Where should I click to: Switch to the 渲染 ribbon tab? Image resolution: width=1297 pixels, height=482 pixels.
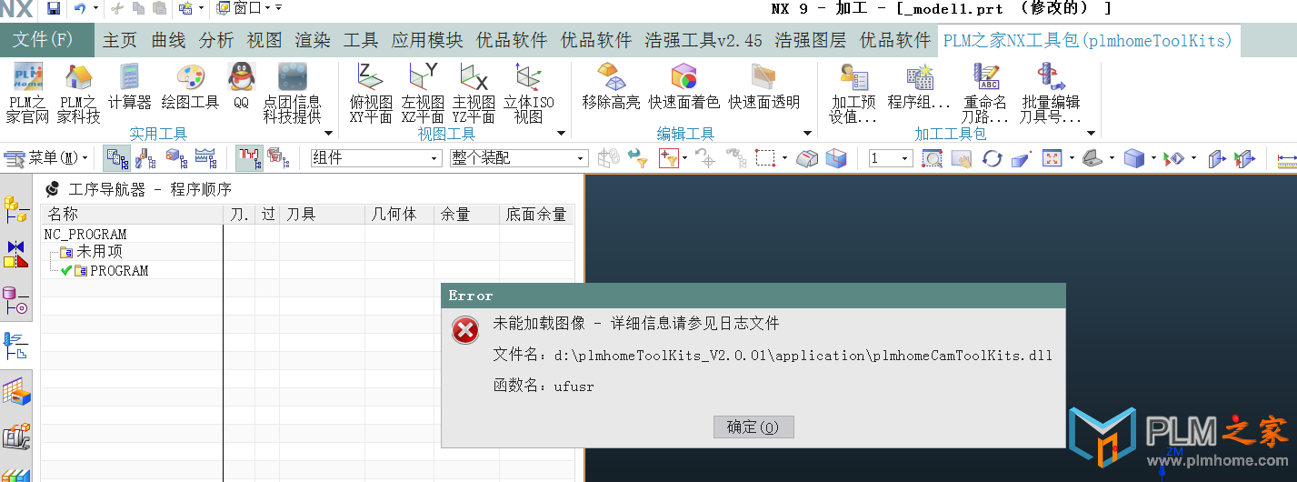tap(313, 40)
